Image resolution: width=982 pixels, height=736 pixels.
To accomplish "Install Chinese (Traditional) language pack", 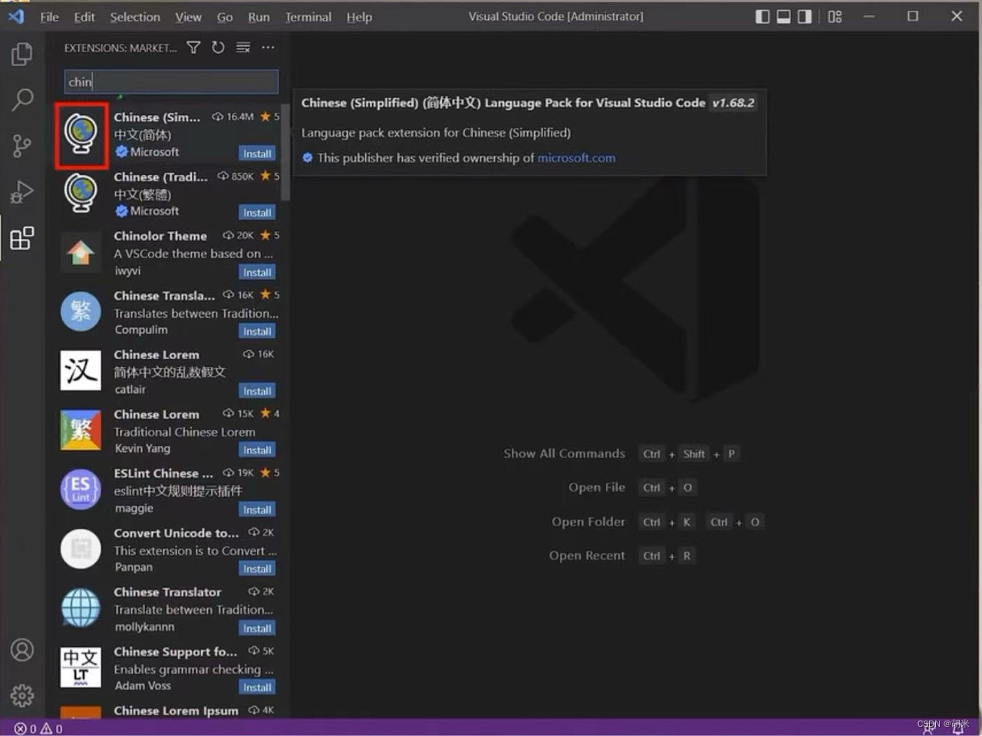I will [x=257, y=213].
